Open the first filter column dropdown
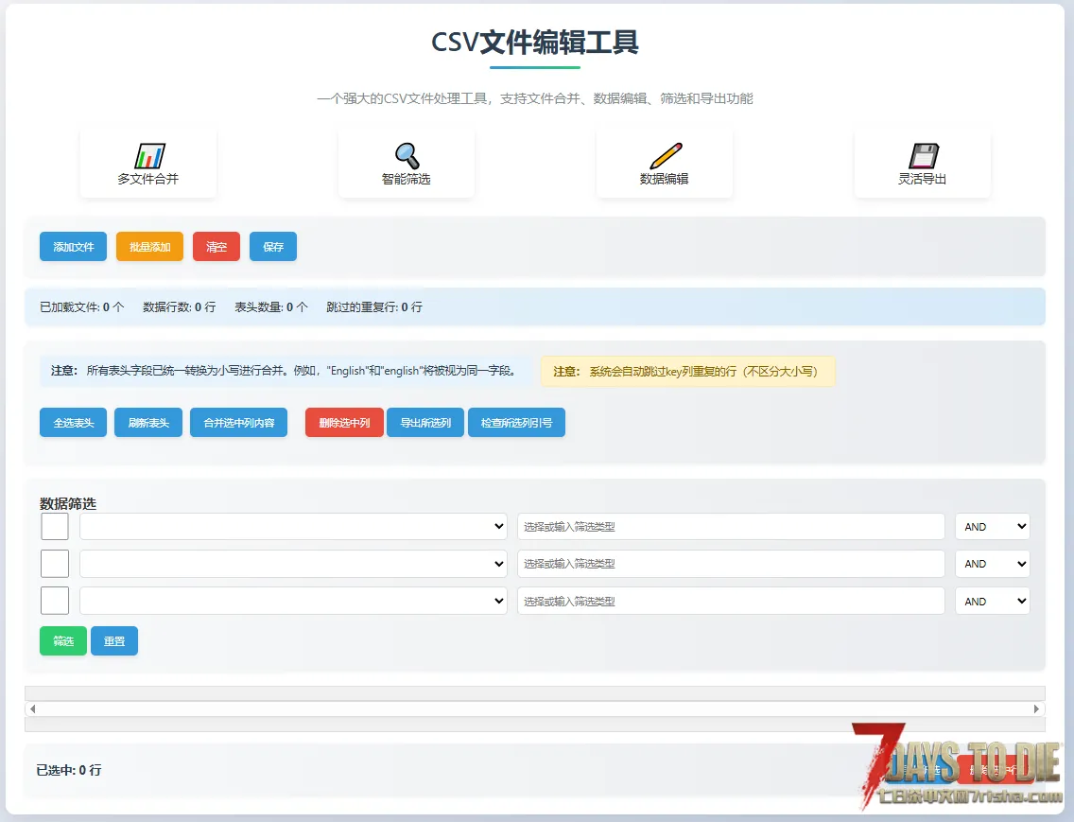The width and height of the screenshot is (1074, 822). click(x=293, y=527)
